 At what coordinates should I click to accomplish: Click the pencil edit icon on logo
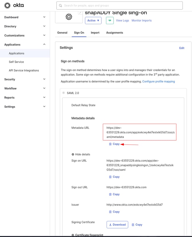pyautogui.click(x=80, y=13)
